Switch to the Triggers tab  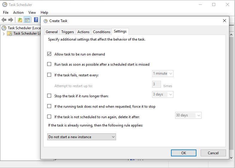pyautogui.click(x=68, y=32)
